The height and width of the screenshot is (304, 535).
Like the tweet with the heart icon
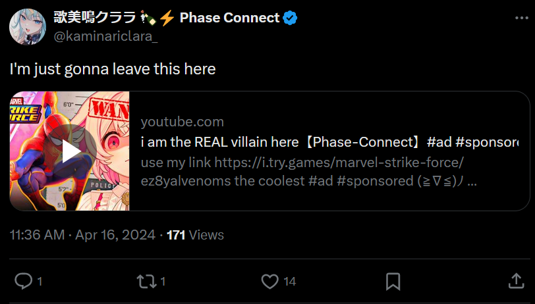coord(269,282)
